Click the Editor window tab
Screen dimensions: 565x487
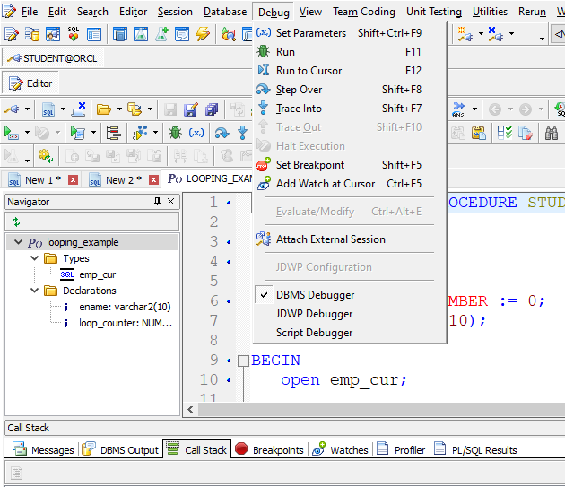[30, 83]
